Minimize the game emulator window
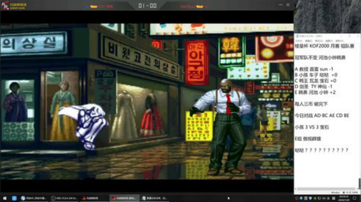Viewport: 361px width, 202px height. pyautogui.click(x=280, y=4)
